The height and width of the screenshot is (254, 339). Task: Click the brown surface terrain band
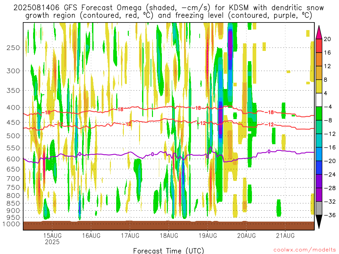pyautogui.click(x=169, y=226)
